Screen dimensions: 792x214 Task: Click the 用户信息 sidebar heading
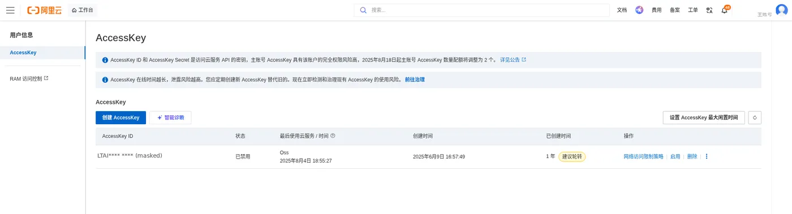(x=21, y=35)
